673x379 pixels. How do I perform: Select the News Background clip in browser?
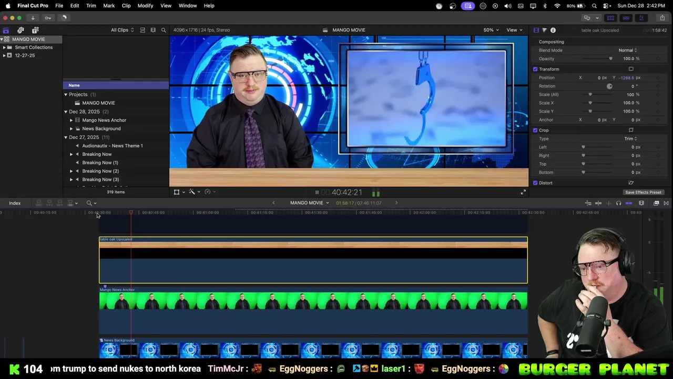101,128
